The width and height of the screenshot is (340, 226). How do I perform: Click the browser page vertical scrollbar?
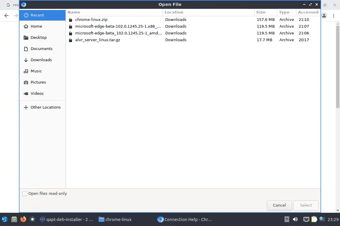coord(338,67)
